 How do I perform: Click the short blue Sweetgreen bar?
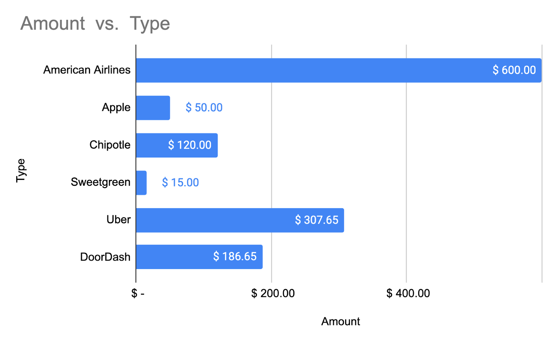(141, 183)
